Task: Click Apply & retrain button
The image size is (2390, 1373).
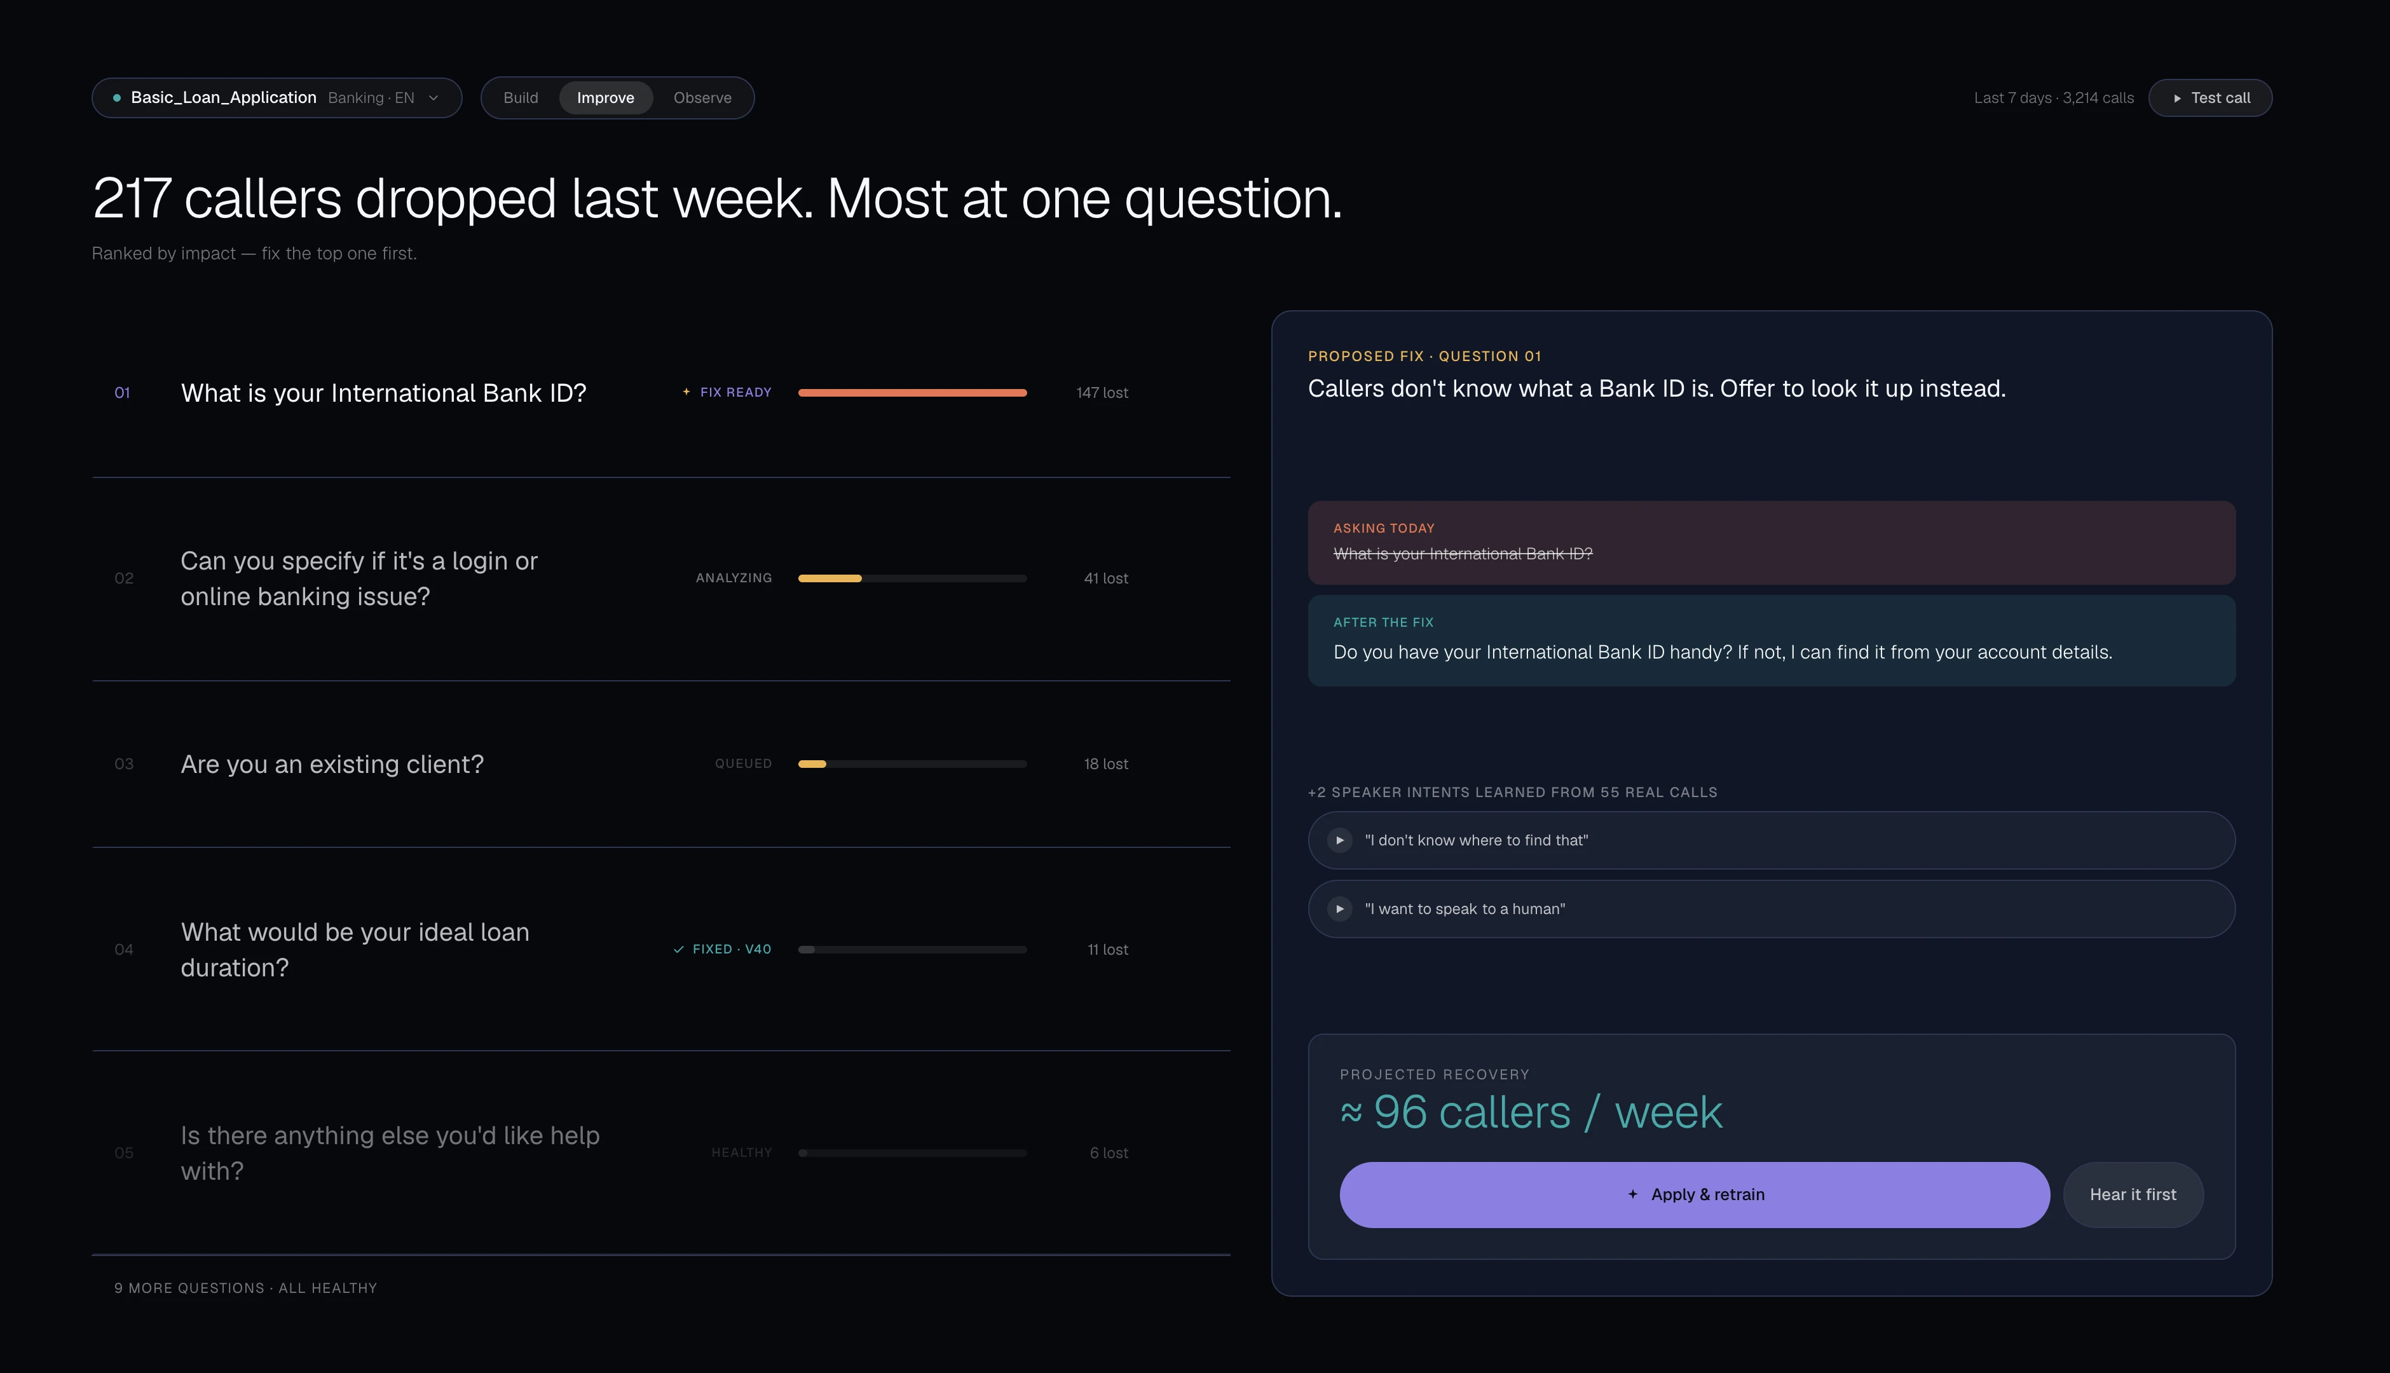Action: pos(1694,1195)
